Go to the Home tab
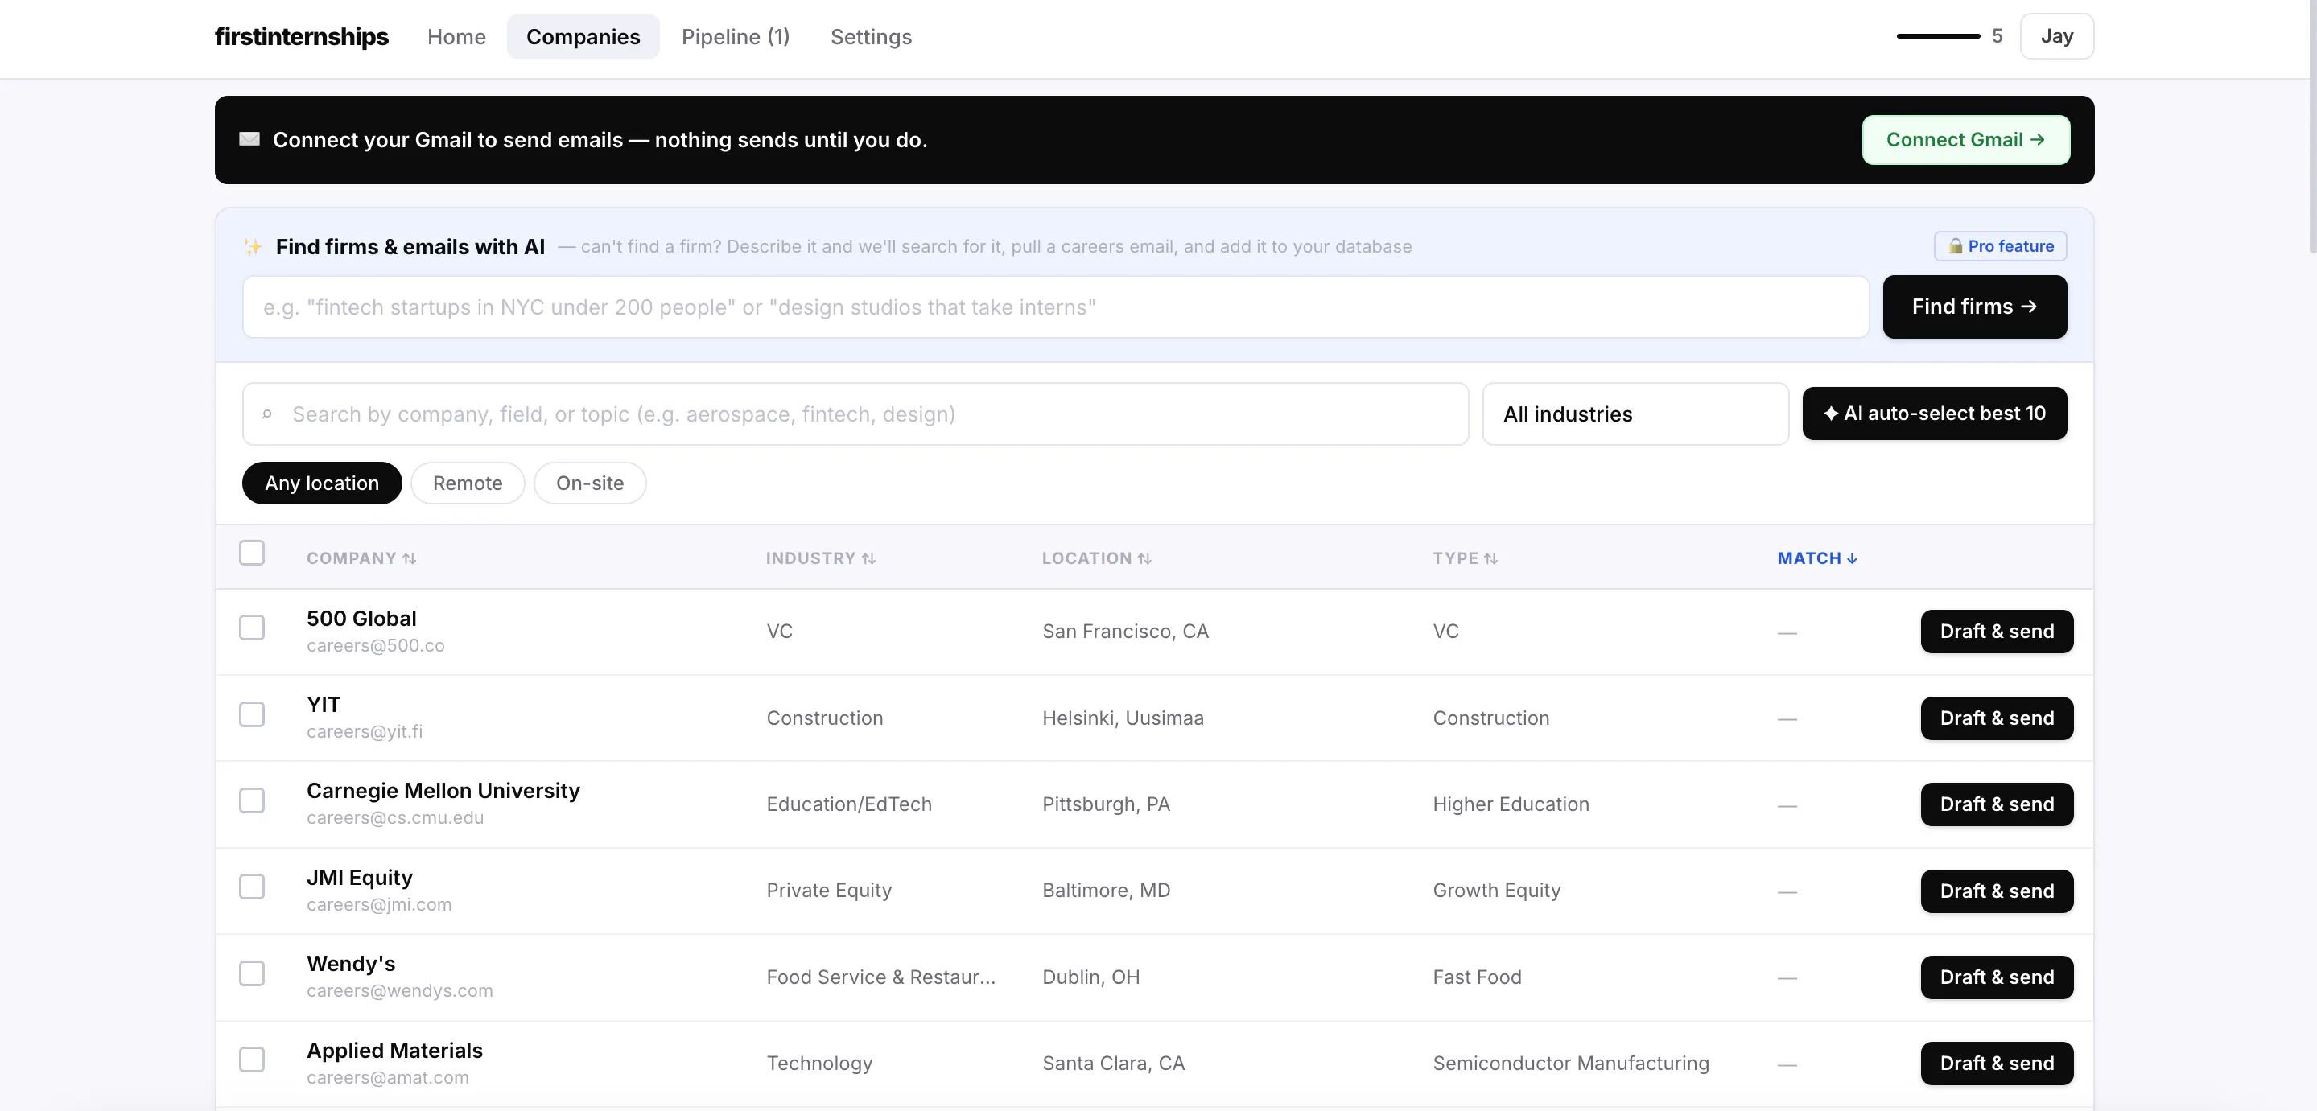The image size is (2317, 1111). click(457, 37)
